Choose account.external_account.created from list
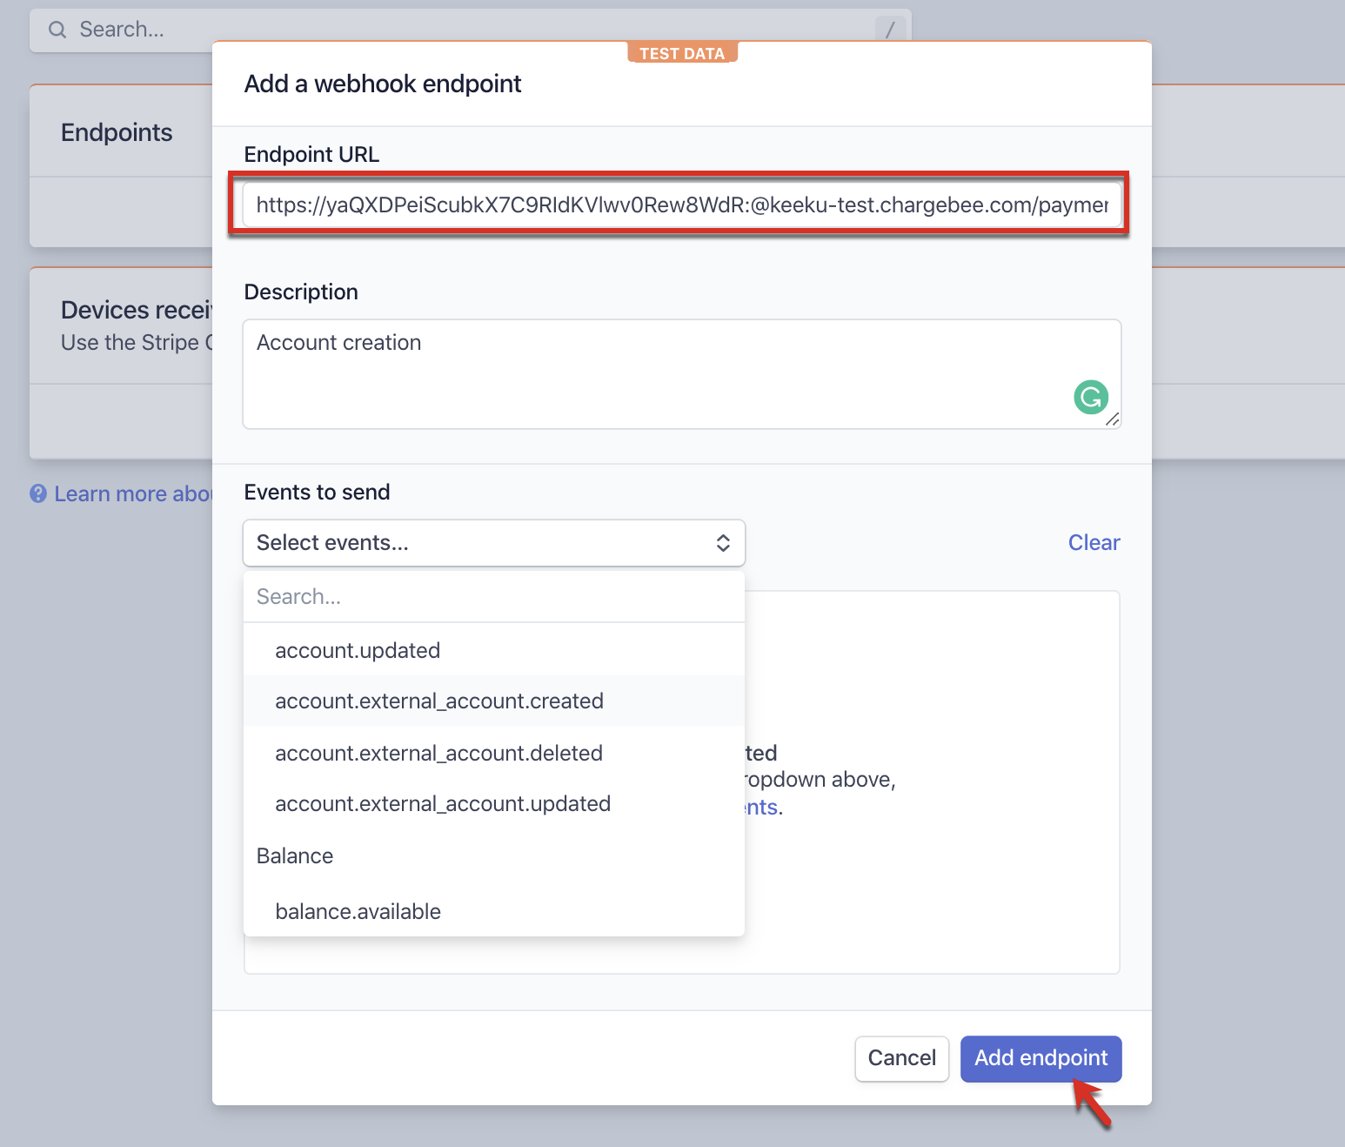The width and height of the screenshot is (1345, 1147). [x=438, y=701]
